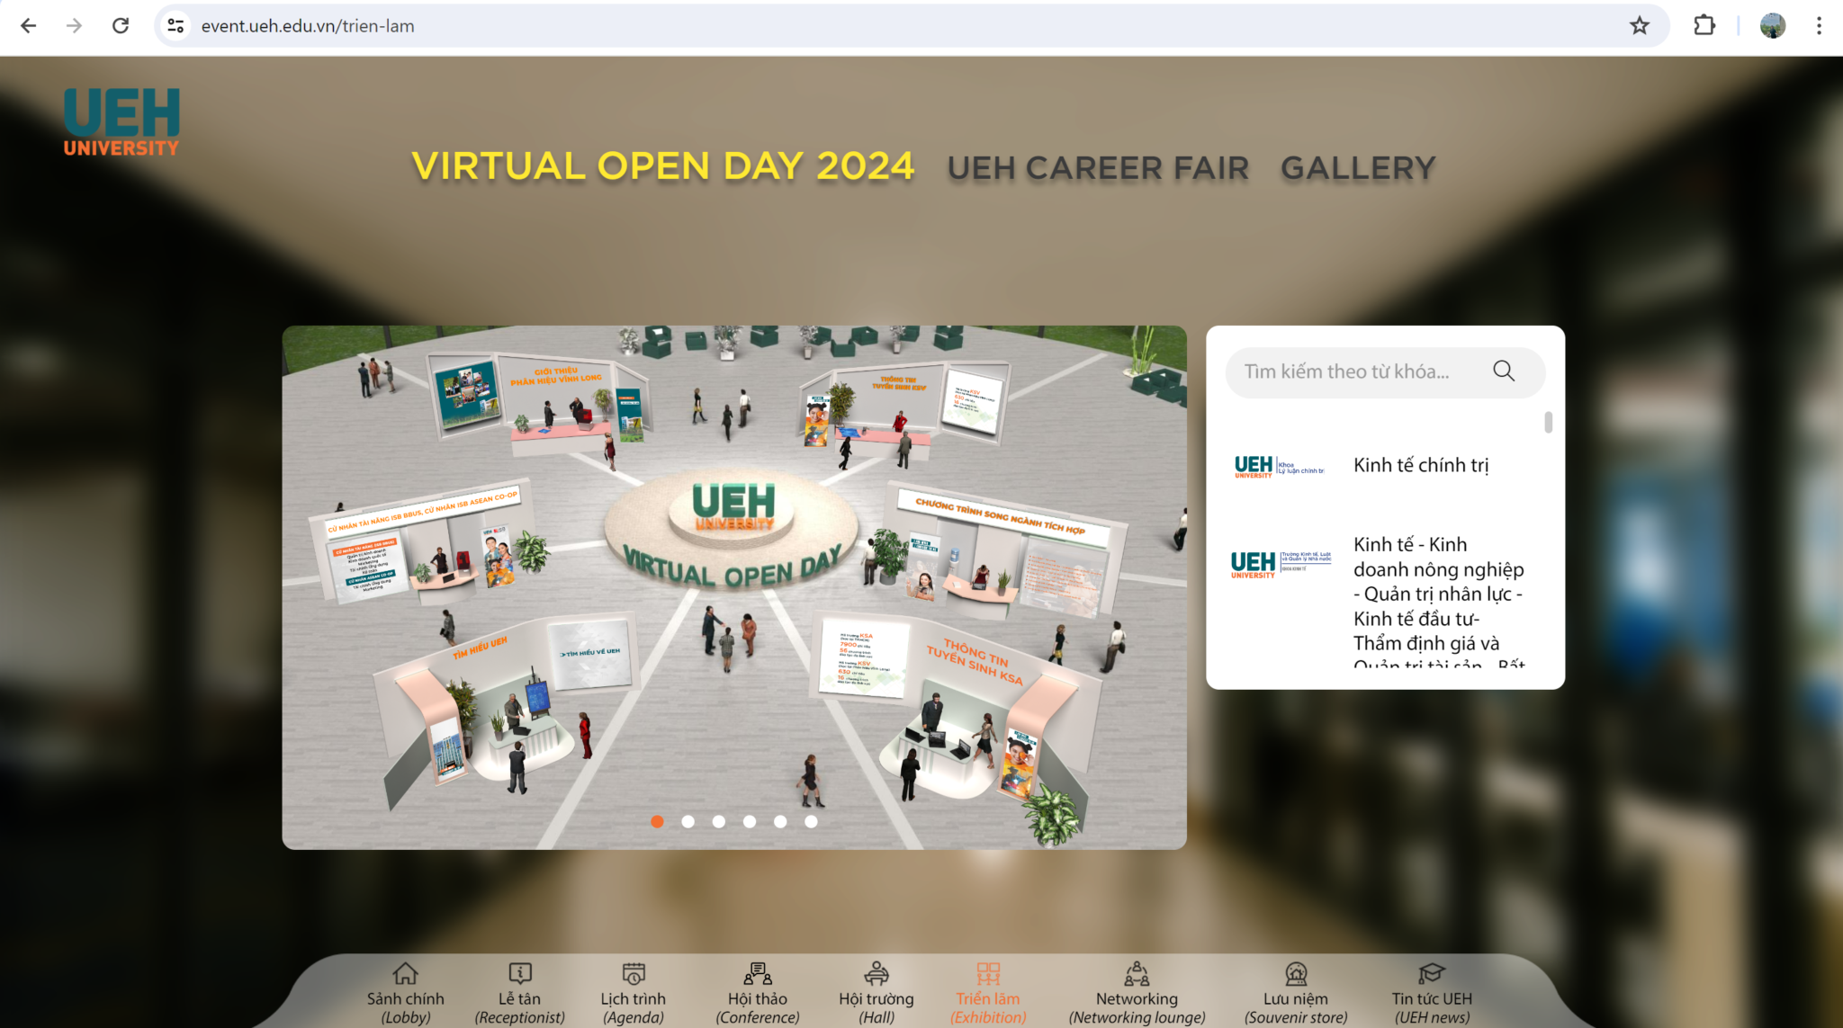Viewport: 1843px width, 1028px height.
Task: Click the booth list scrollbar
Action: click(1548, 422)
